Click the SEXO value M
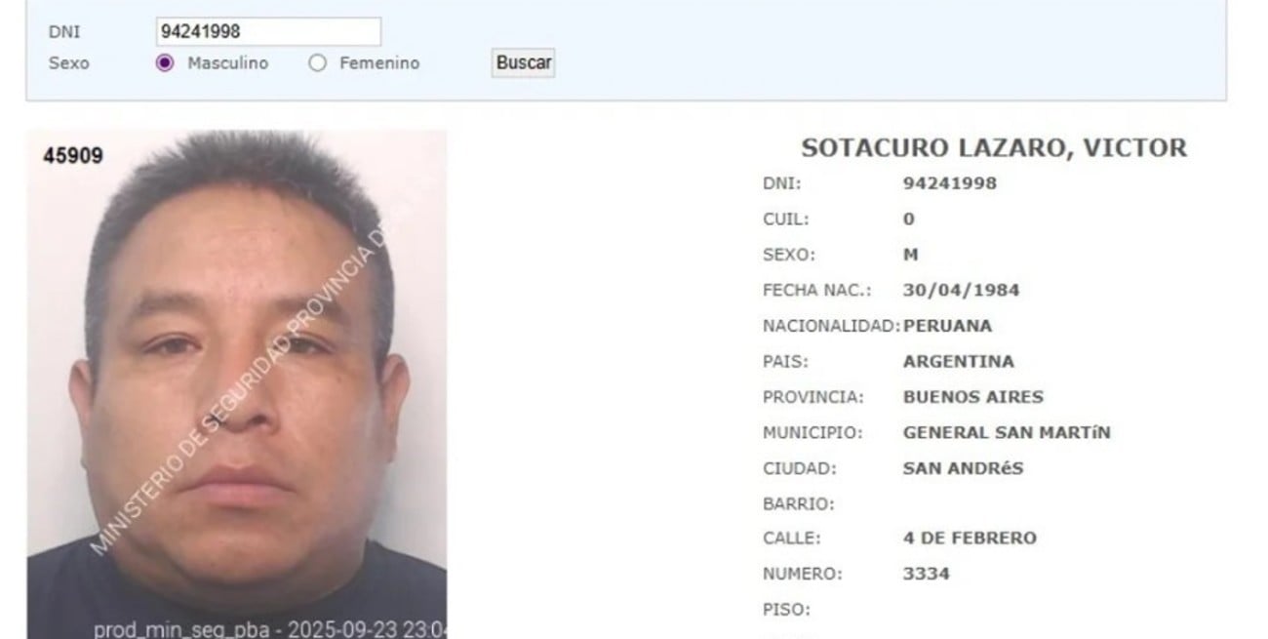1268x639 pixels. point(911,255)
